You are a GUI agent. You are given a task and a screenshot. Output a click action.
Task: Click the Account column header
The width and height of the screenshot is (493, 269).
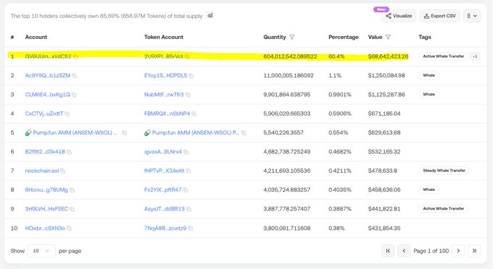tap(36, 37)
